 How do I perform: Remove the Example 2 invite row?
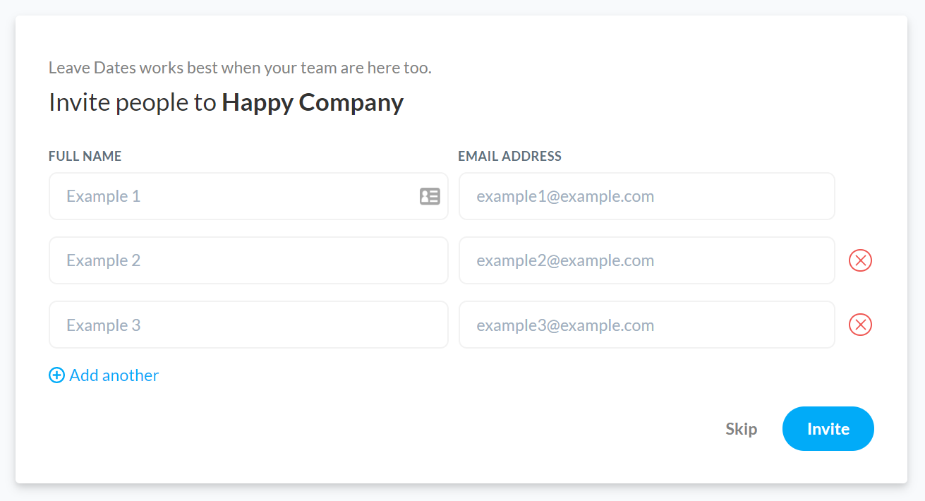[860, 260]
